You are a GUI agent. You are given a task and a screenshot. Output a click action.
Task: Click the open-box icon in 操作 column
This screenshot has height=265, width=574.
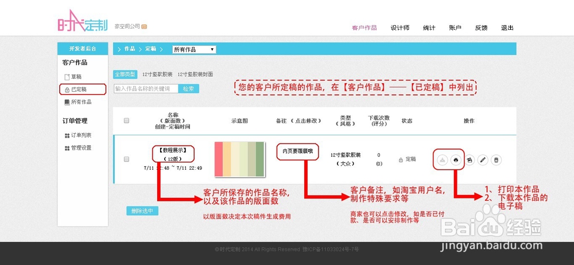point(470,160)
